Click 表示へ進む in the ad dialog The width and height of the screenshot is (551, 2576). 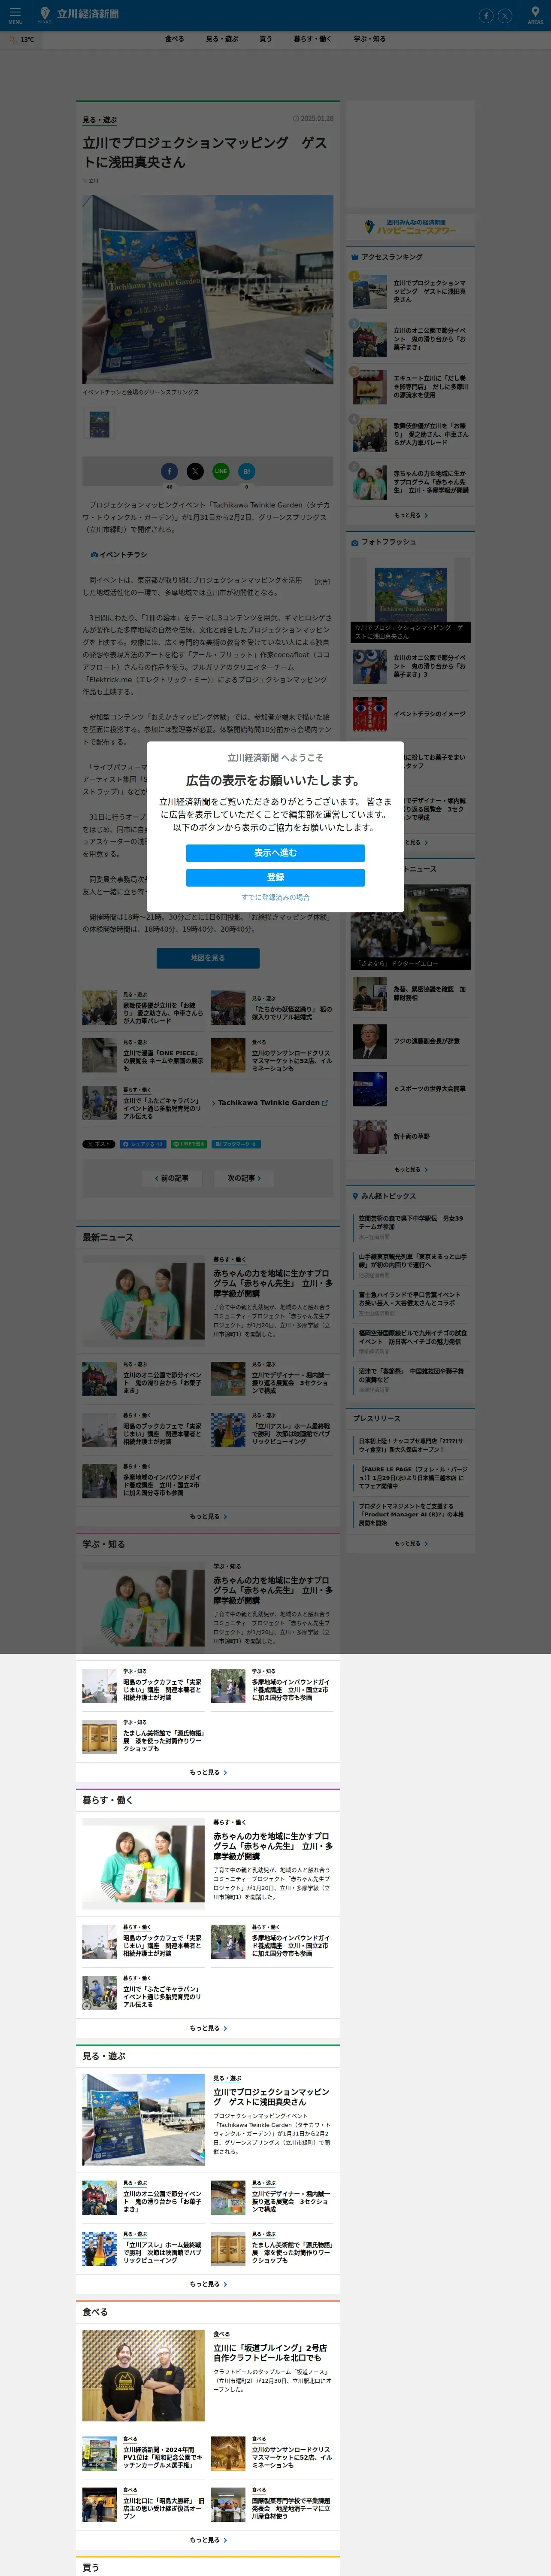(275, 853)
